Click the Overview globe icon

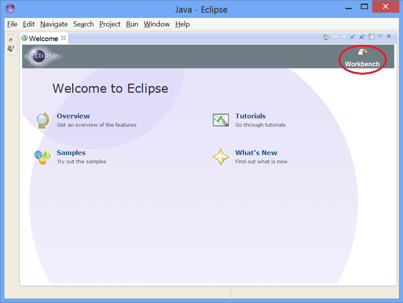pos(43,120)
